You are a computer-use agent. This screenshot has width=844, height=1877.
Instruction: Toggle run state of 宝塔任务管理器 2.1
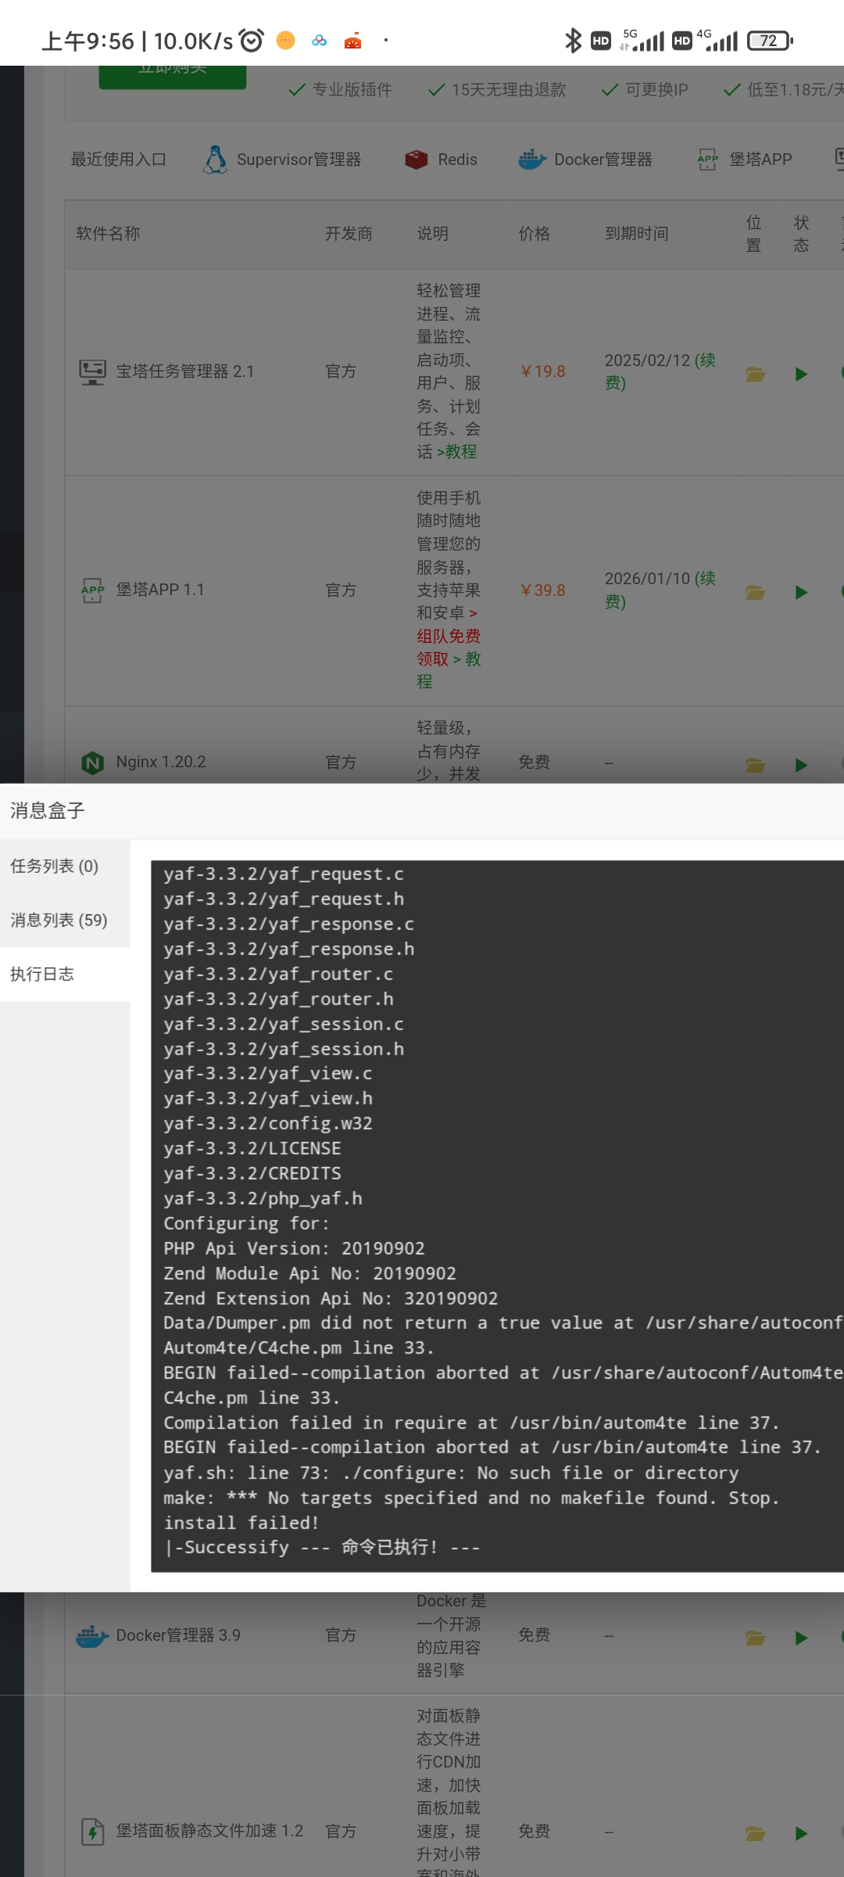(801, 374)
